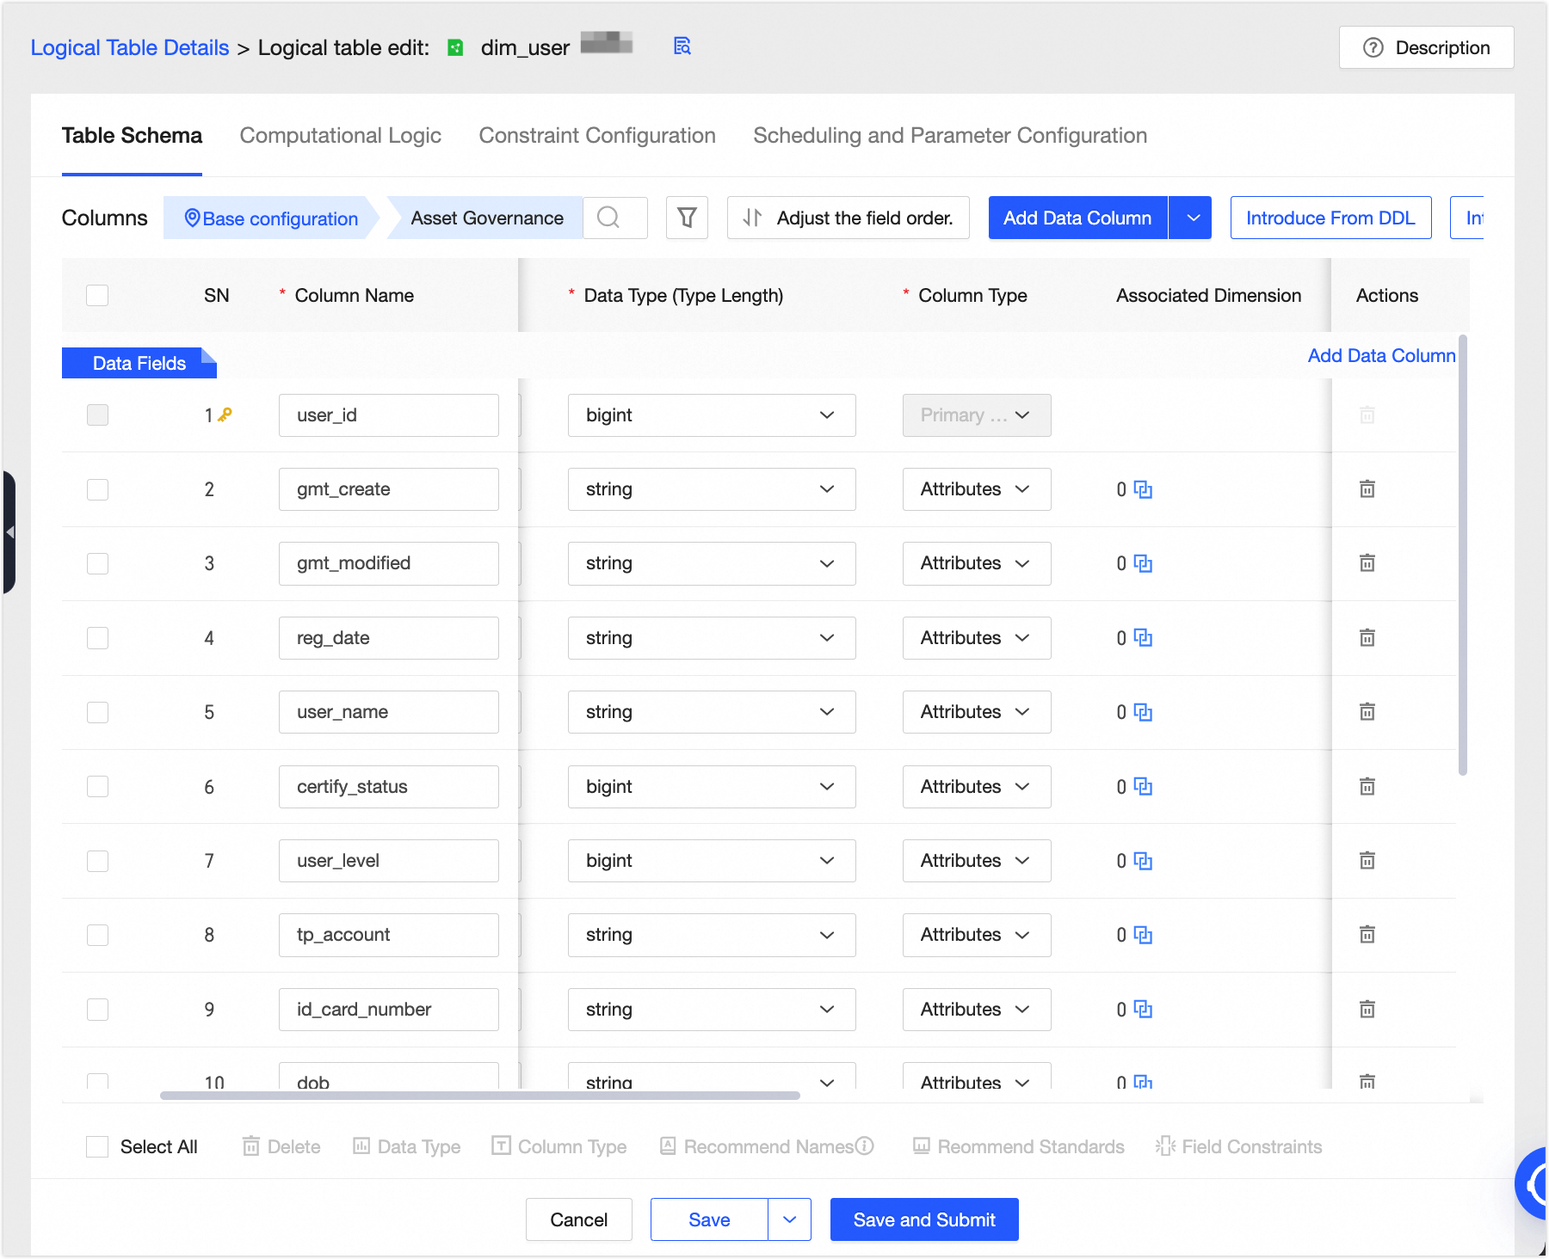Image resolution: width=1549 pixels, height=1259 pixels.
Task: Check the user_name row checkbox
Action: point(97,712)
